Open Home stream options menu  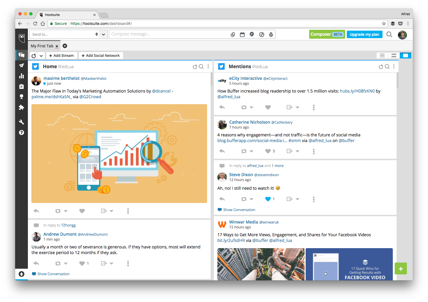point(208,67)
